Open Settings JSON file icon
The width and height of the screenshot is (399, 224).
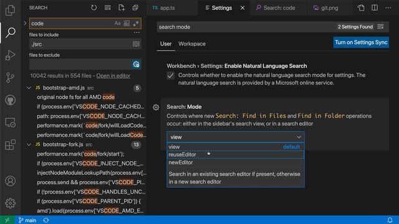[361, 8]
